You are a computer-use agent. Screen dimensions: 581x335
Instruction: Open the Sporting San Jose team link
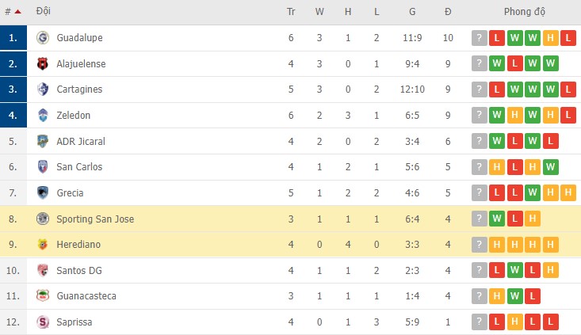94,219
